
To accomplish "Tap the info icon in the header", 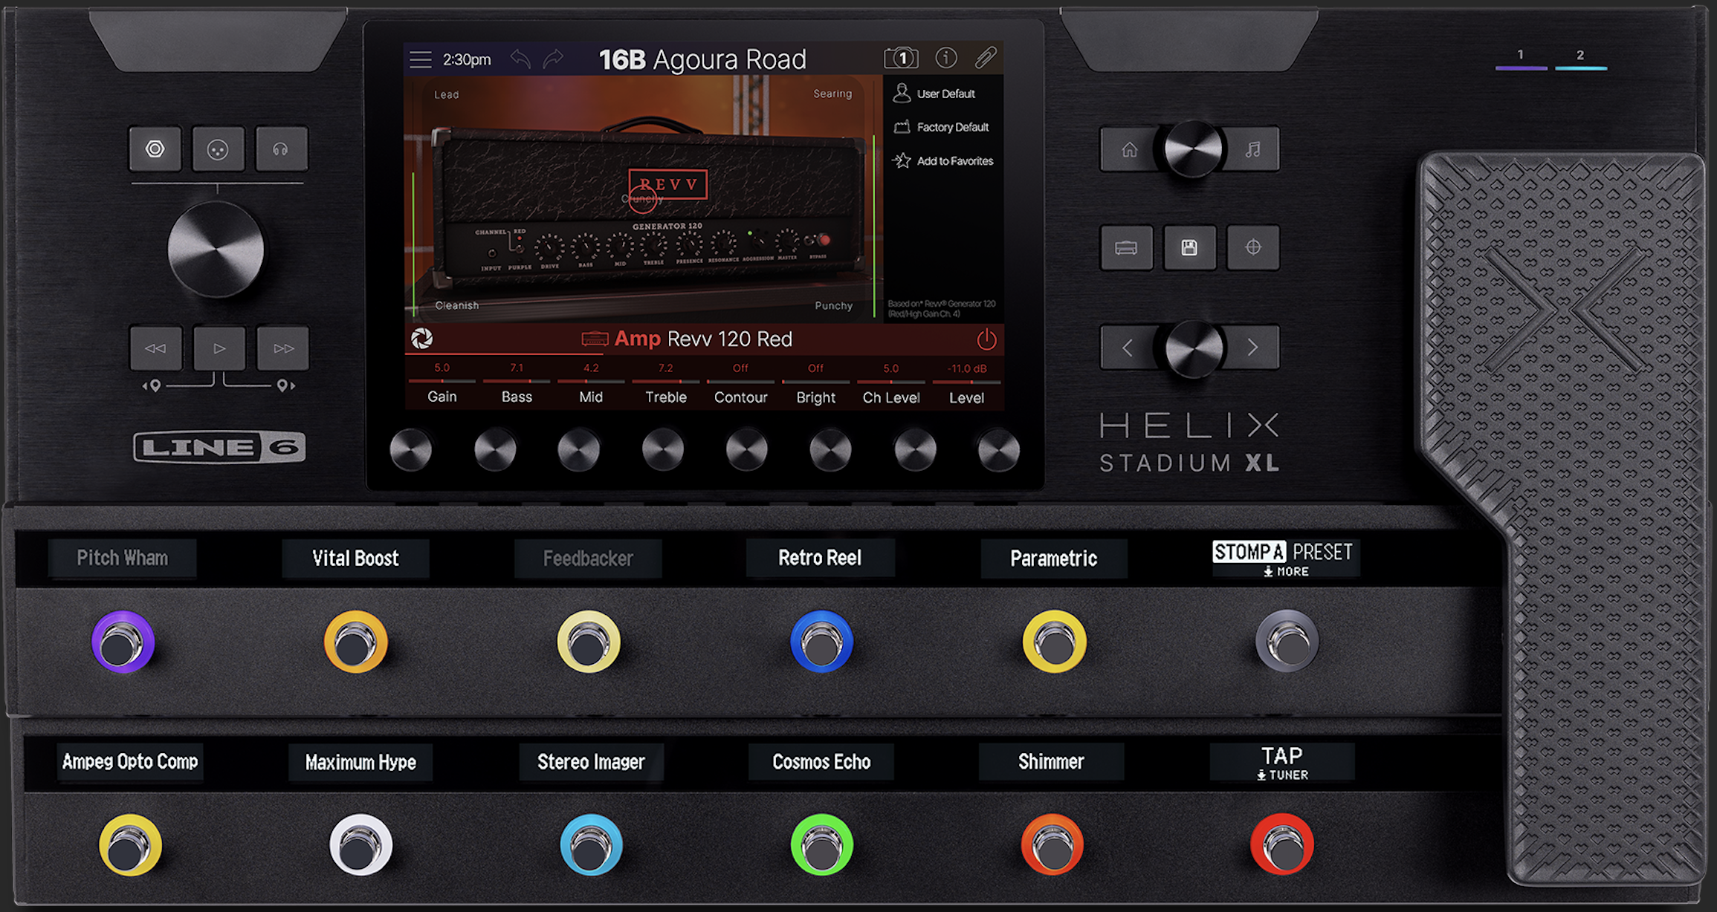I will tap(945, 58).
